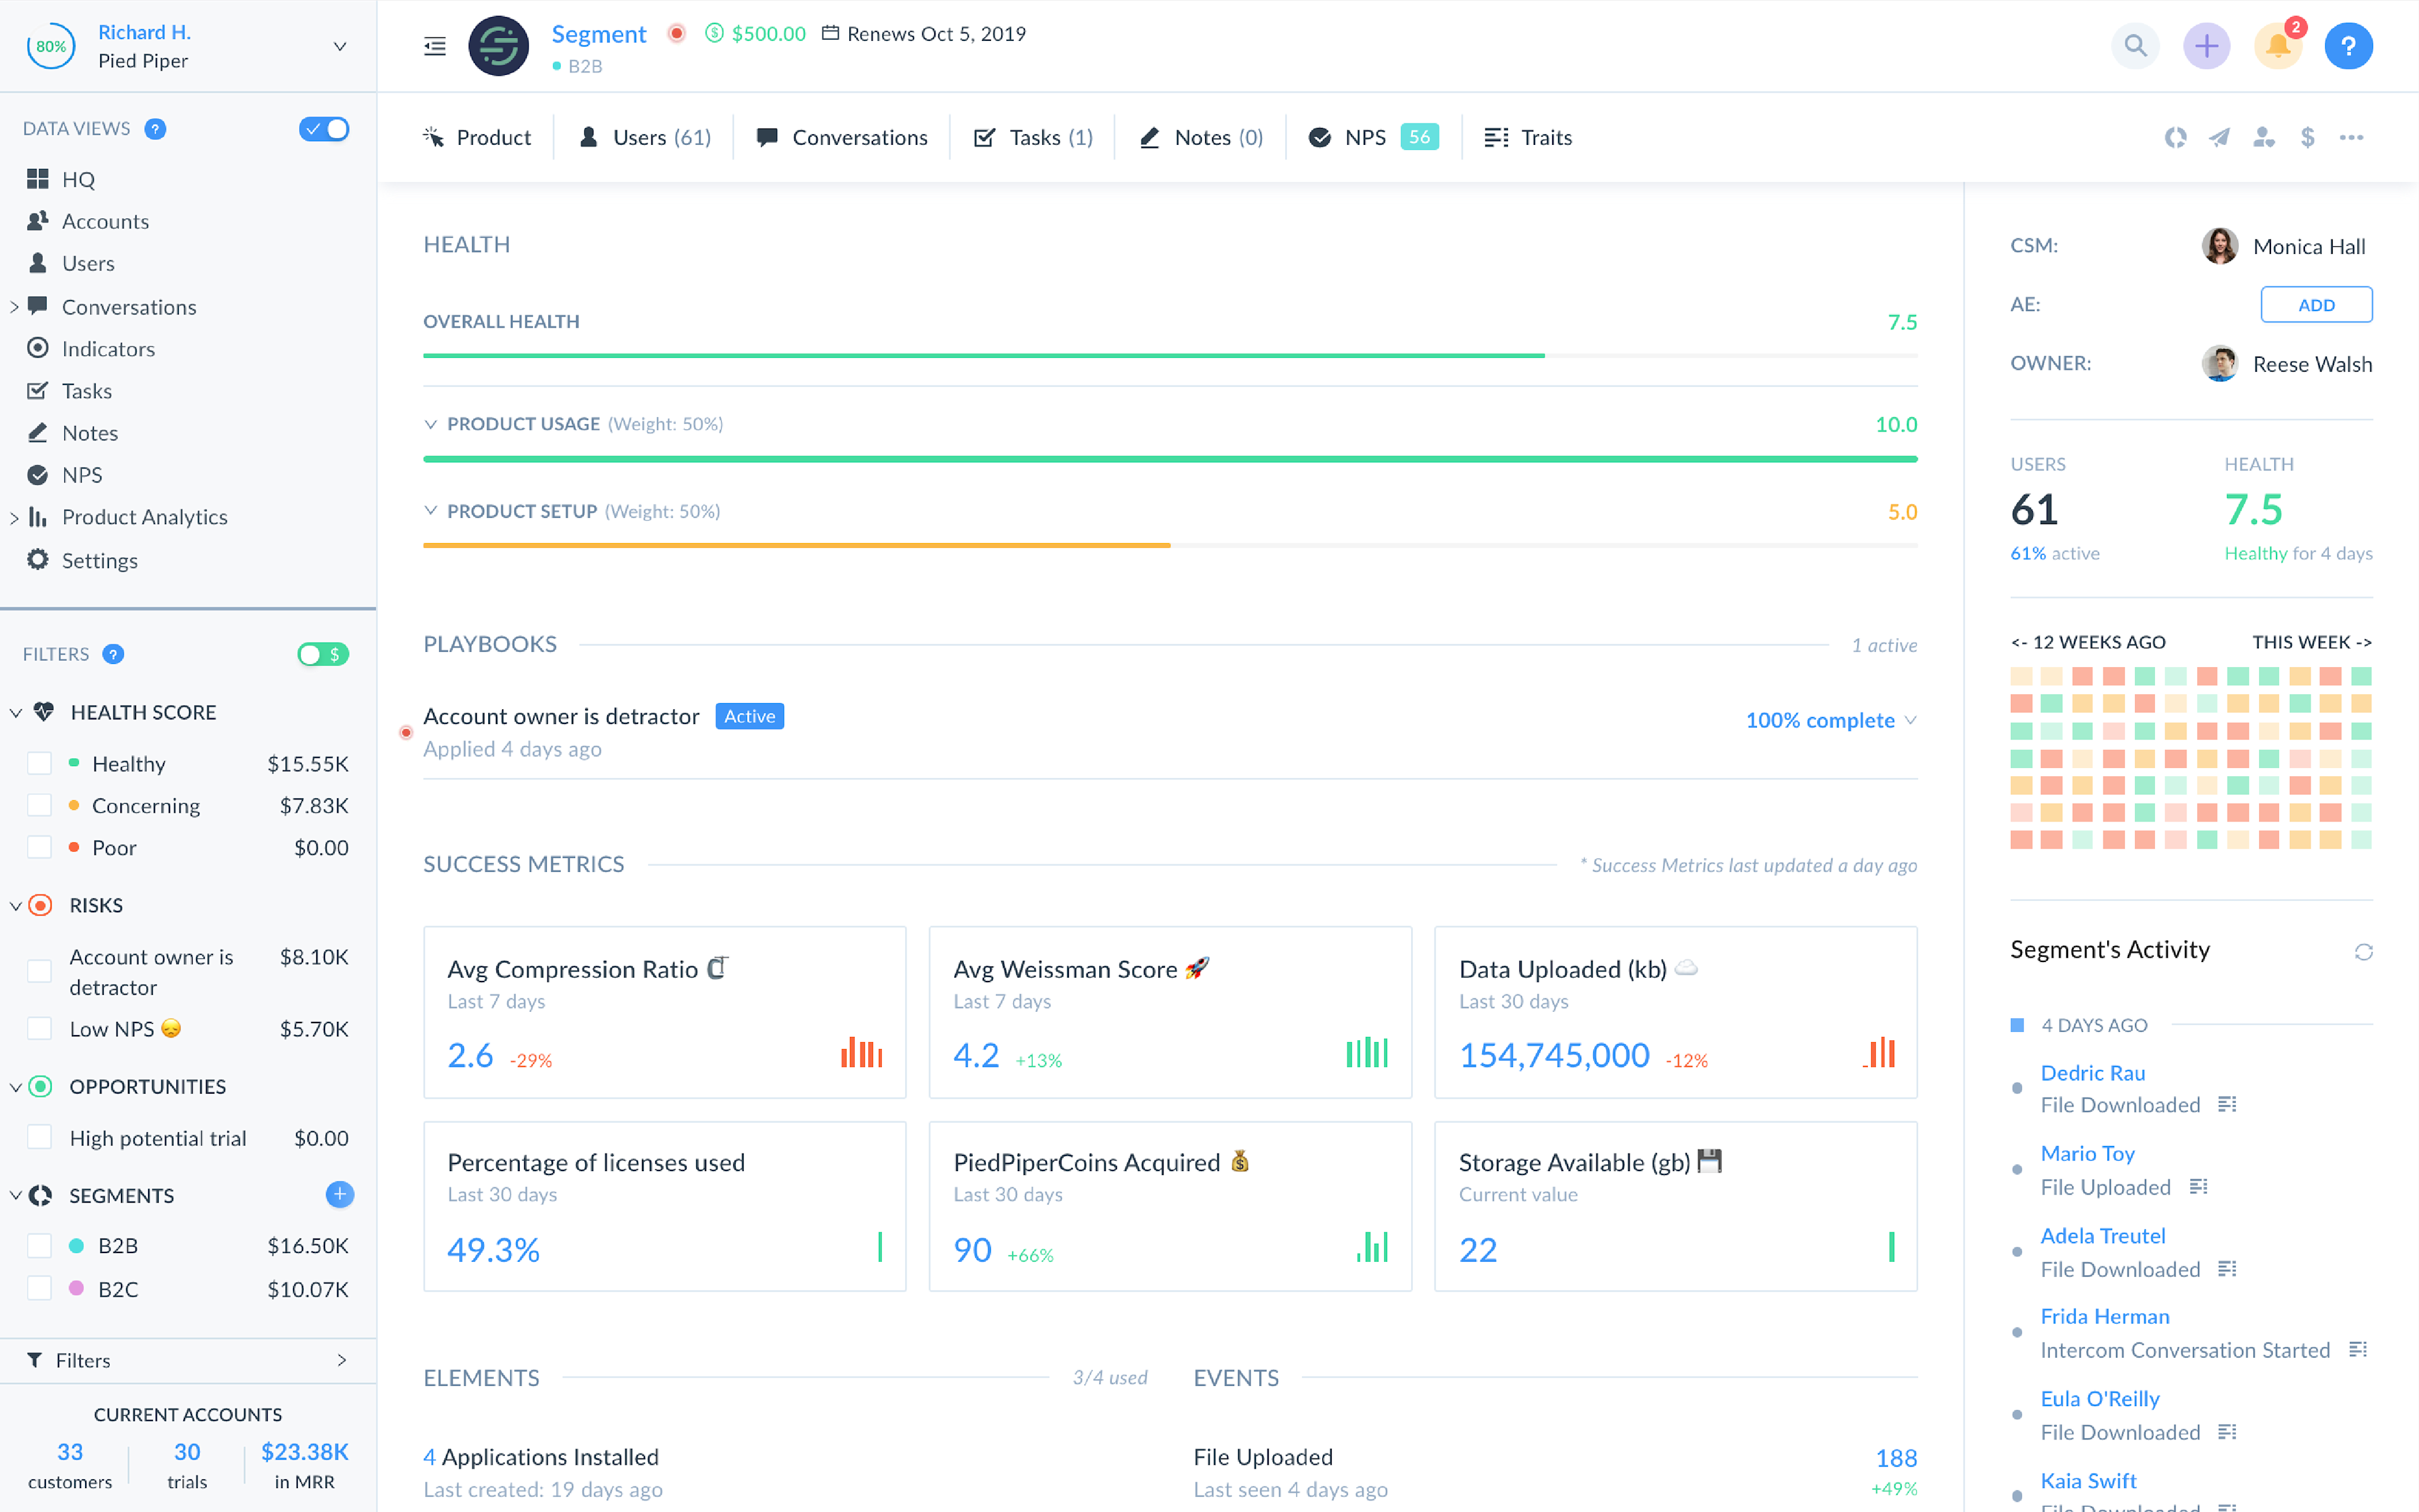
Task: Click the dollar sign toolbar icon
Action: pos(2307,138)
